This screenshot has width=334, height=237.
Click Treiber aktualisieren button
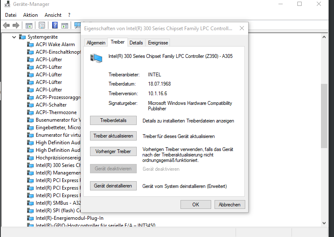[113, 136]
